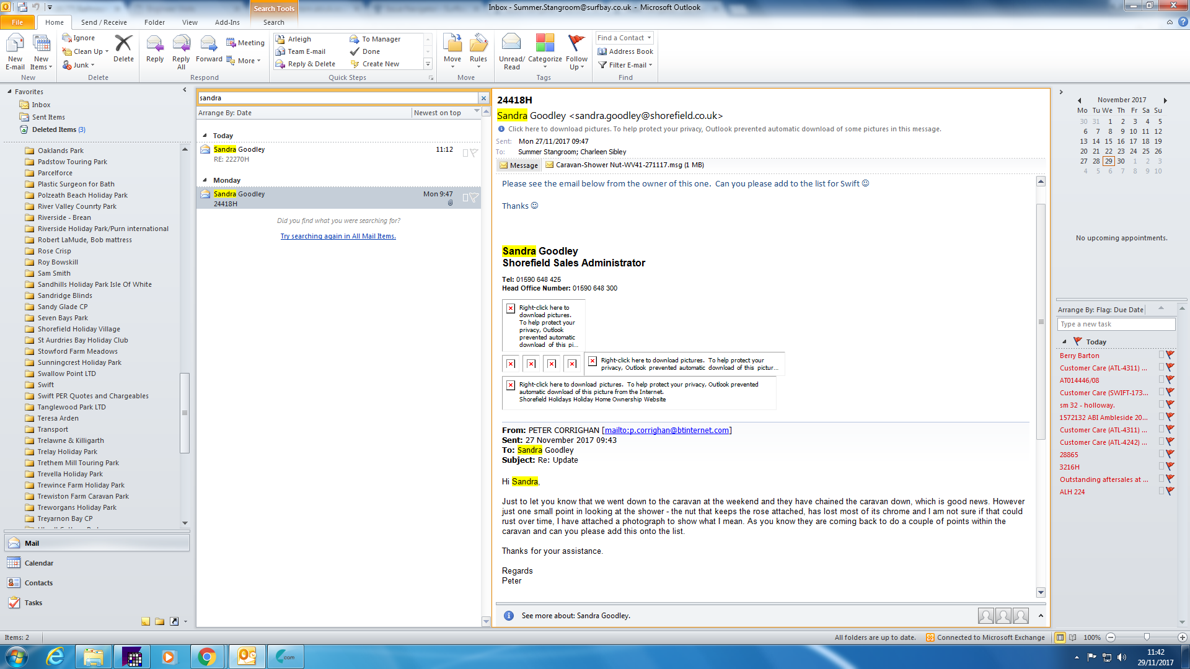This screenshot has height=669, width=1190.
Task: Launch Google Chrome from the taskbar
Action: [207, 657]
